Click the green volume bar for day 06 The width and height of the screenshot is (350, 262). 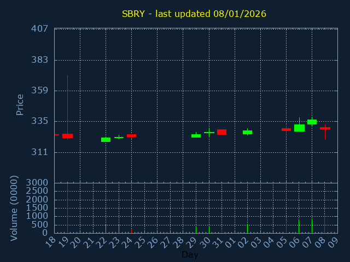299,227
